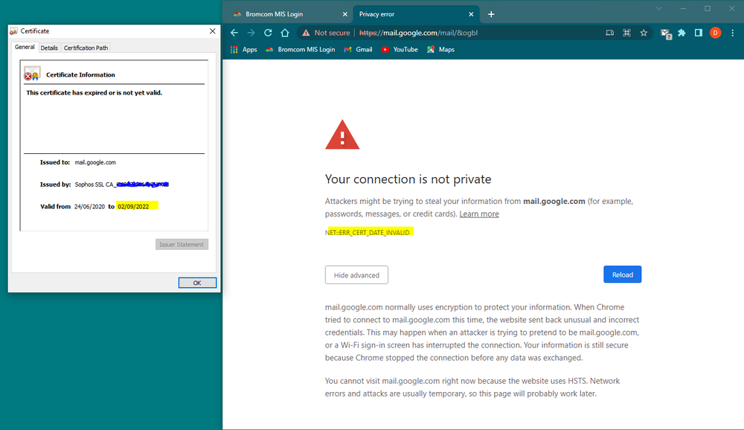The height and width of the screenshot is (430, 744).
Task: Open a new tab with plus button
Action: (491, 14)
